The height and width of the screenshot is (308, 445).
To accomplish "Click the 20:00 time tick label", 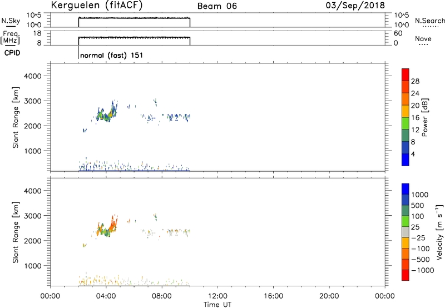I will click(329, 296).
